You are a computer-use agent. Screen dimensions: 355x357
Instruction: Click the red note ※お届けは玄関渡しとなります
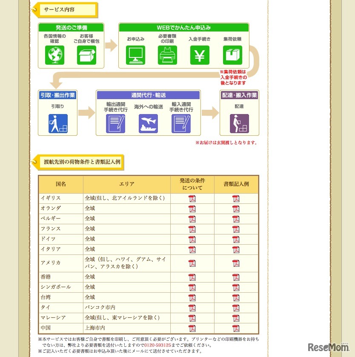click(226, 143)
